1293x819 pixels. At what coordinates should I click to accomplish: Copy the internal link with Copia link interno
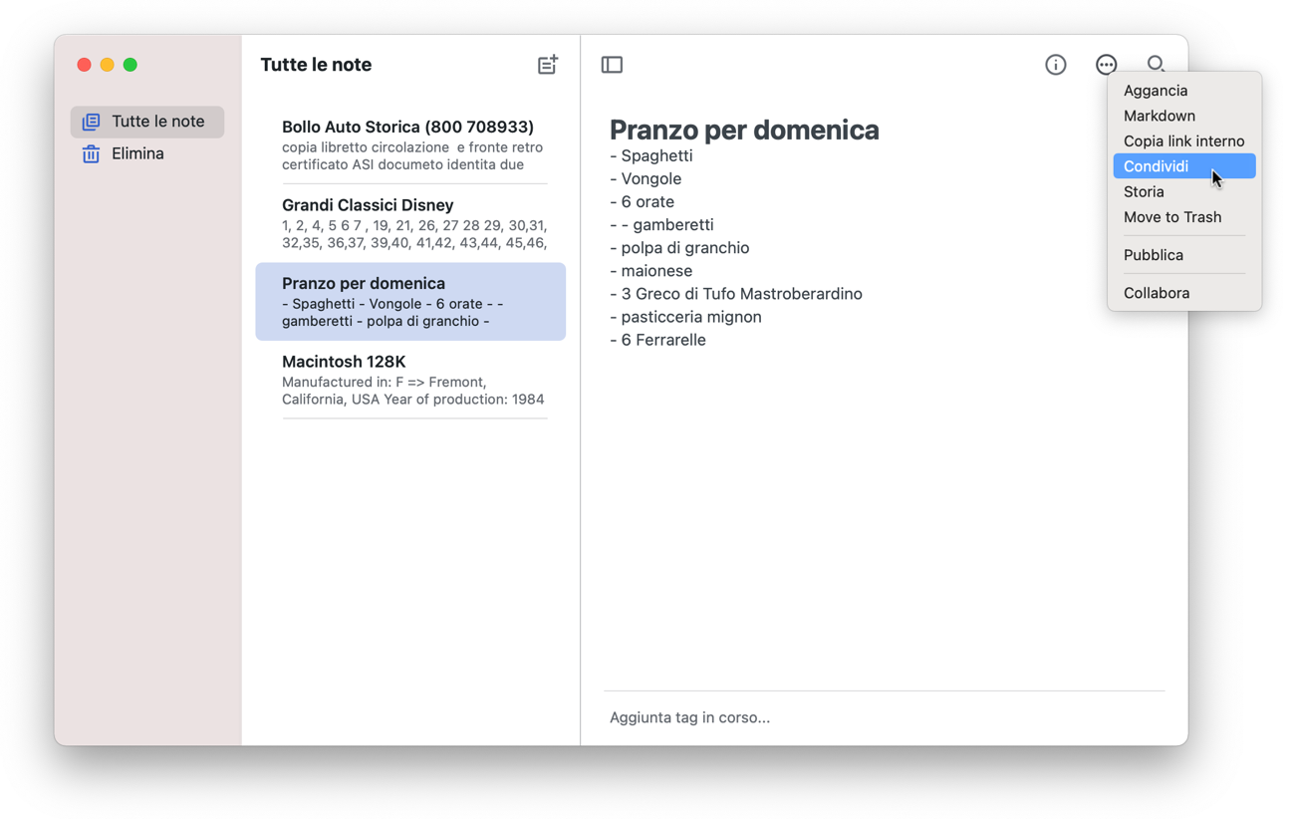[x=1184, y=140]
